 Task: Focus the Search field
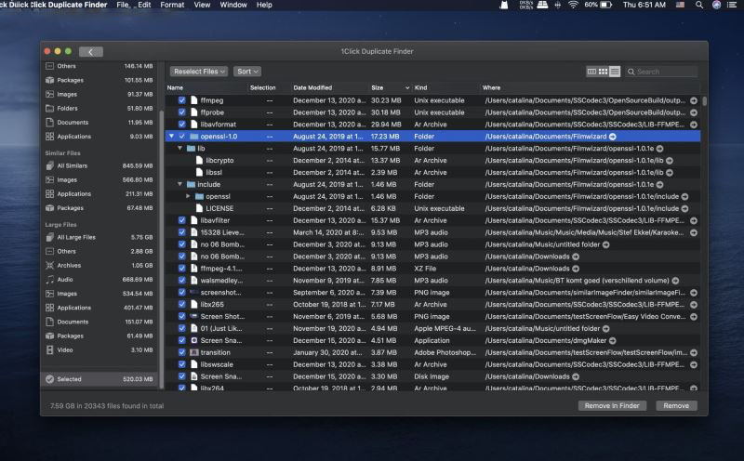[661, 72]
